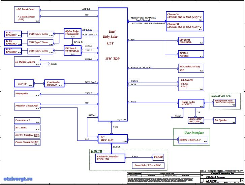The height and width of the screenshot is (185, 245).
Task: Select the SATA3 X1 / PCIE X4 label
Action: 141,68
